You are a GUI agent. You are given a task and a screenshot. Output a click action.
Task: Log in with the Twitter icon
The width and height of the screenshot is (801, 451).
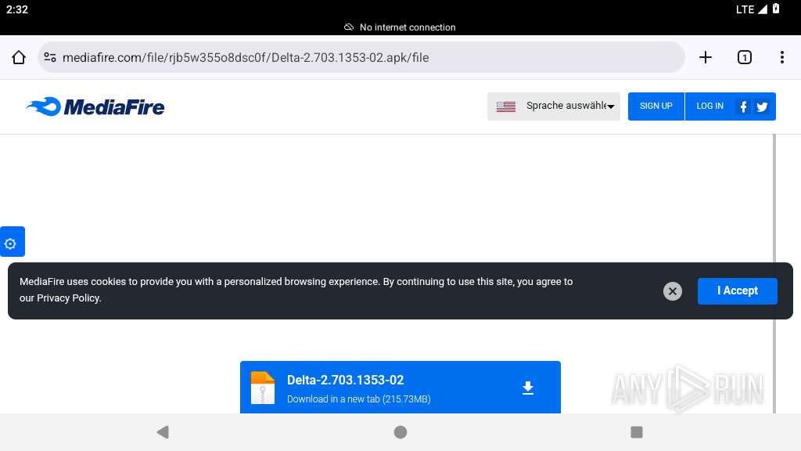(x=762, y=106)
